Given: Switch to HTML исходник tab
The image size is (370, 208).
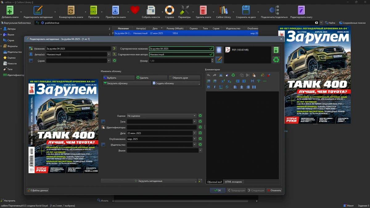Looking at the screenshot, I should click(x=233, y=182).
